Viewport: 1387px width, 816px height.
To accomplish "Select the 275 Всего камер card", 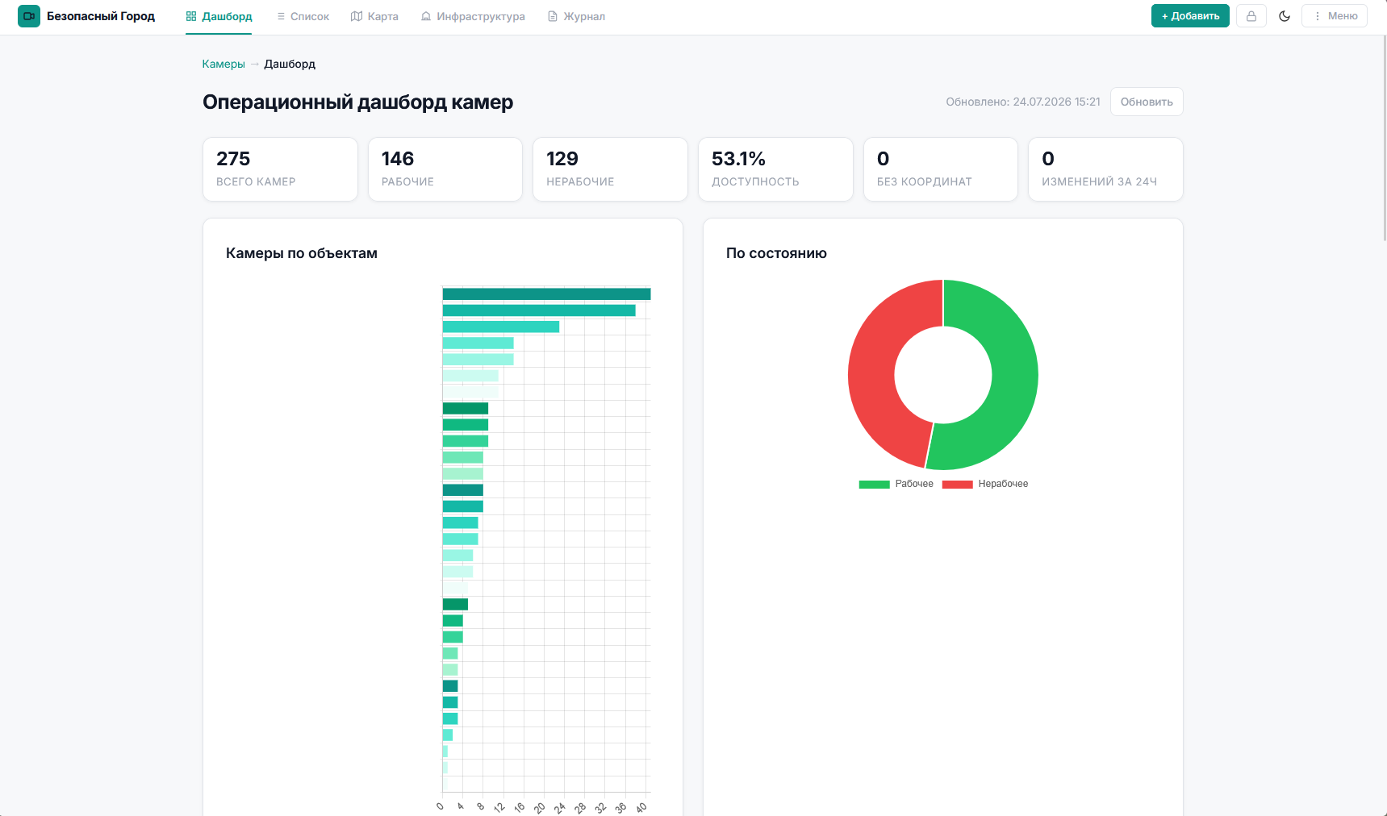I will (280, 169).
